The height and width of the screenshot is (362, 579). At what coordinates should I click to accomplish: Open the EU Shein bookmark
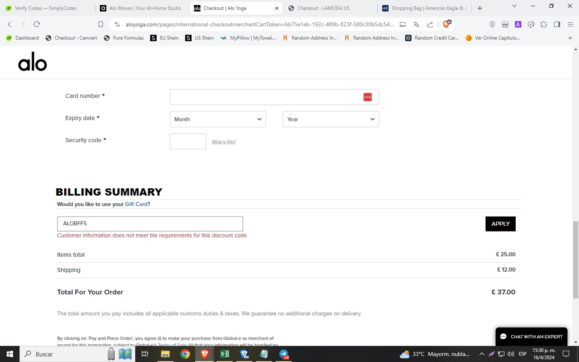coord(165,38)
